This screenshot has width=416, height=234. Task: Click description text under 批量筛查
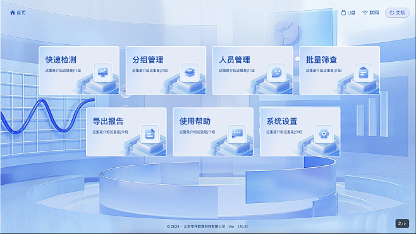click(324, 71)
